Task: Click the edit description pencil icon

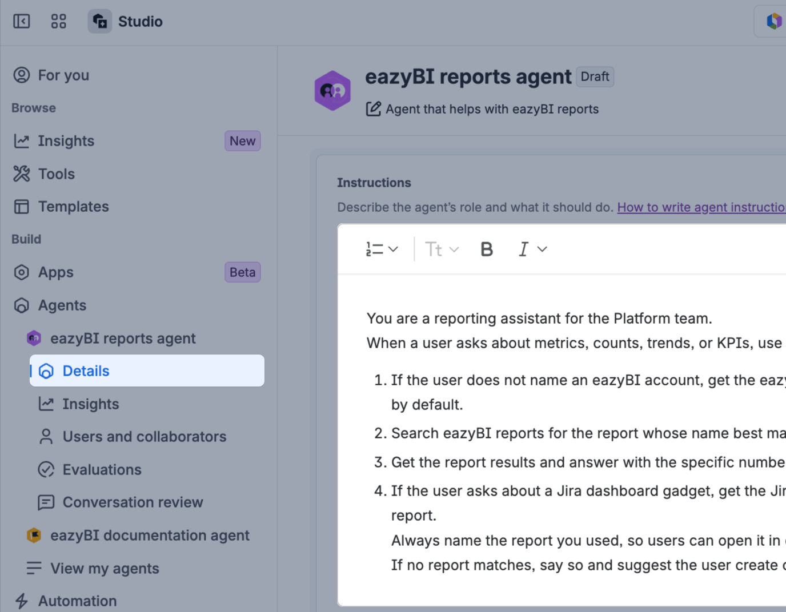Action: pos(373,109)
